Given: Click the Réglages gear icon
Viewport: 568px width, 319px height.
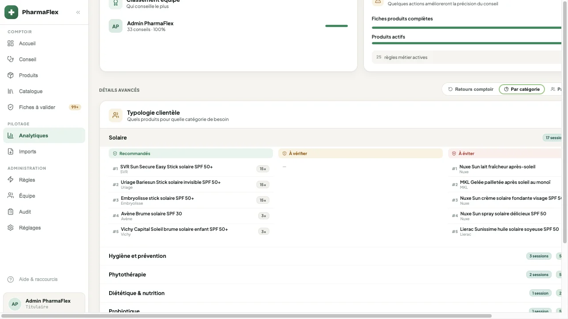Looking at the screenshot, I should [11, 228].
